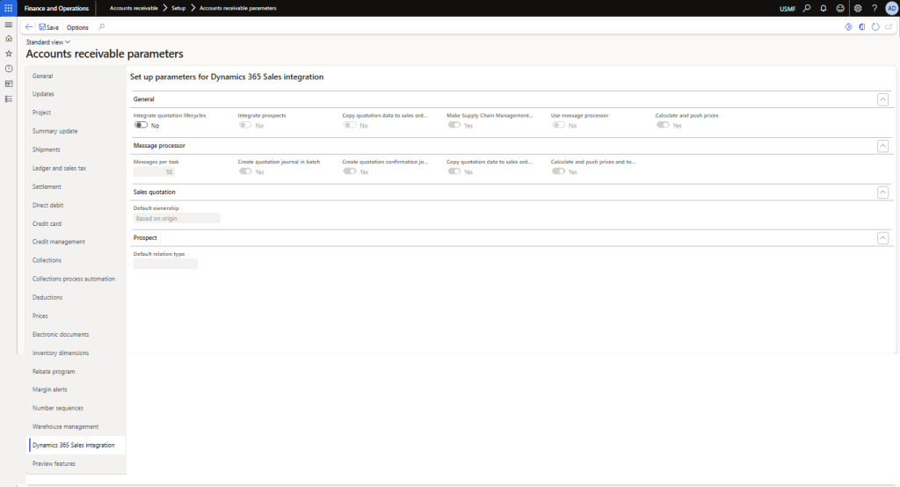Click the back arrow in the action pane
The image size is (900, 487).
(29, 27)
